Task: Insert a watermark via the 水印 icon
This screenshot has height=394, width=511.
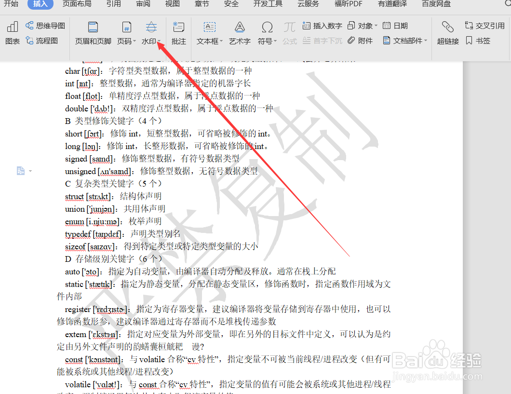Action: (150, 34)
